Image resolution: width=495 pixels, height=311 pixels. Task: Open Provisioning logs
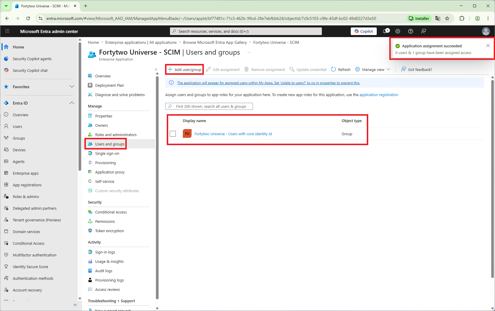point(110,280)
